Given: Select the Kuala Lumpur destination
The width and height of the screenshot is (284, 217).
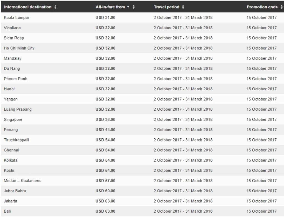Looking at the screenshot, I should [16, 18].
